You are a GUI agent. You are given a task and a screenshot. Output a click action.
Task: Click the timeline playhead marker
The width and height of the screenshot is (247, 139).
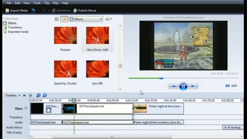tap(74, 100)
